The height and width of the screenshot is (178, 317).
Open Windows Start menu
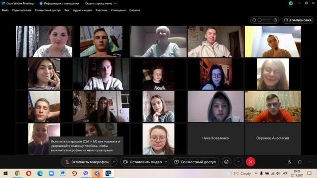[5, 174]
